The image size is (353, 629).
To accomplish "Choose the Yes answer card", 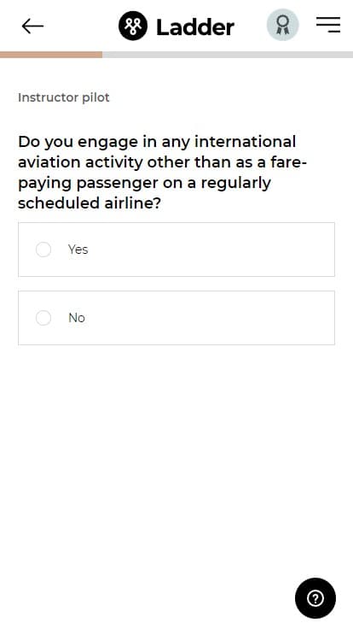I will pyautogui.click(x=176, y=250).
